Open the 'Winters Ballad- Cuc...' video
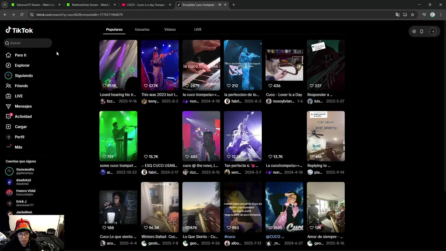The height and width of the screenshot is (251, 446). tap(160, 207)
